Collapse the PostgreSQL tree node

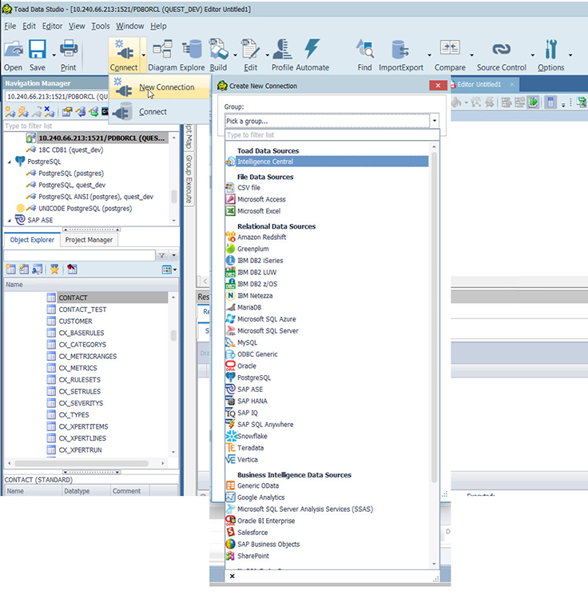pyautogui.click(x=9, y=162)
